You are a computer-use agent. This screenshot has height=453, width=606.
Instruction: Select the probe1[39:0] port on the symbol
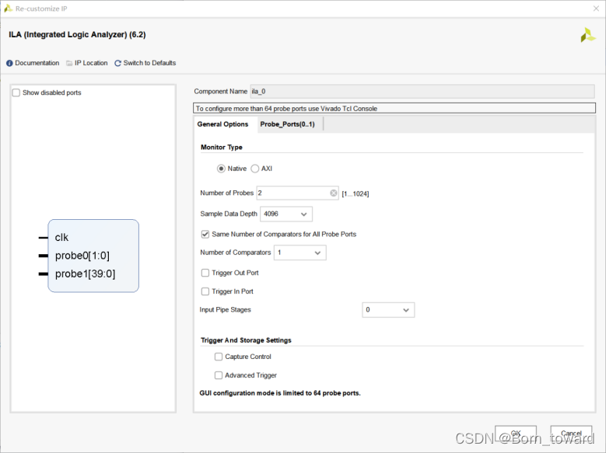(85, 274)
